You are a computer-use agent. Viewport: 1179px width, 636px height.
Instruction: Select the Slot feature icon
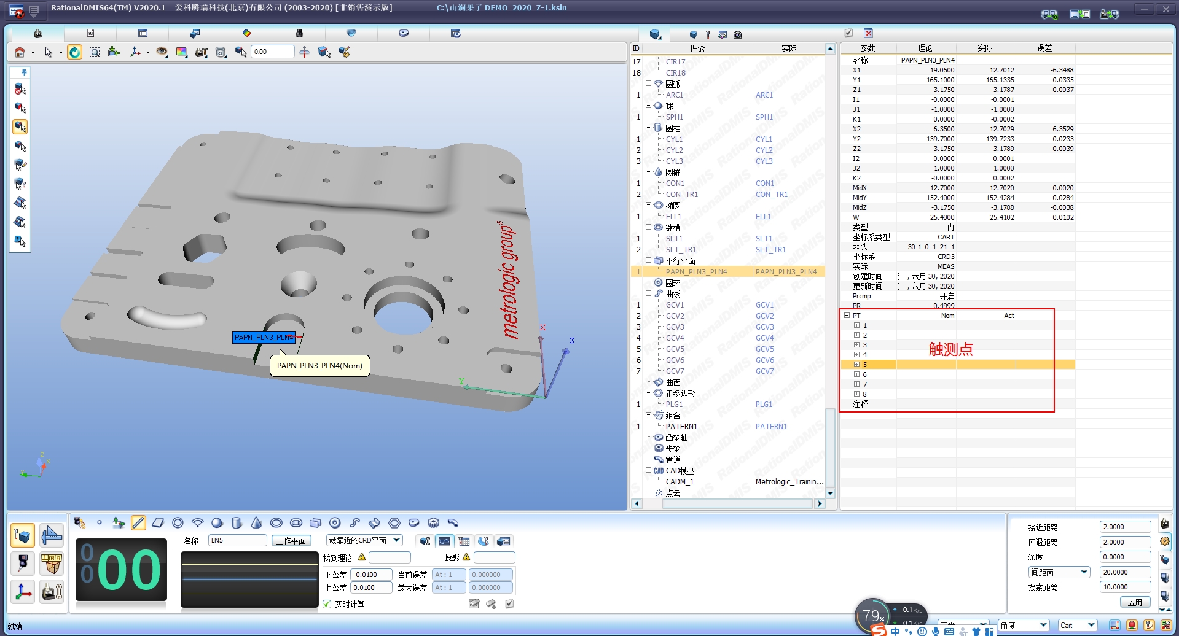[296, 522]
